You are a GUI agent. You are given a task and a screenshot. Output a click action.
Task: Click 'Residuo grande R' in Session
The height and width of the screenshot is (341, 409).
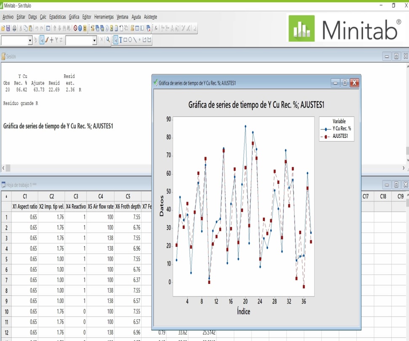click(x=21, y=103)
